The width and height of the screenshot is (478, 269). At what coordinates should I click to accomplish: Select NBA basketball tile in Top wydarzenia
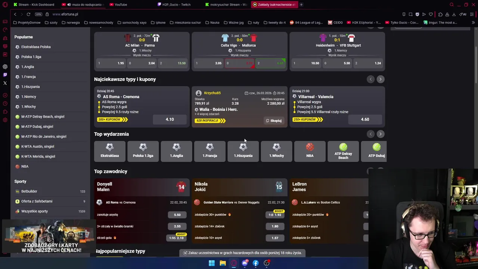(310, 151)
